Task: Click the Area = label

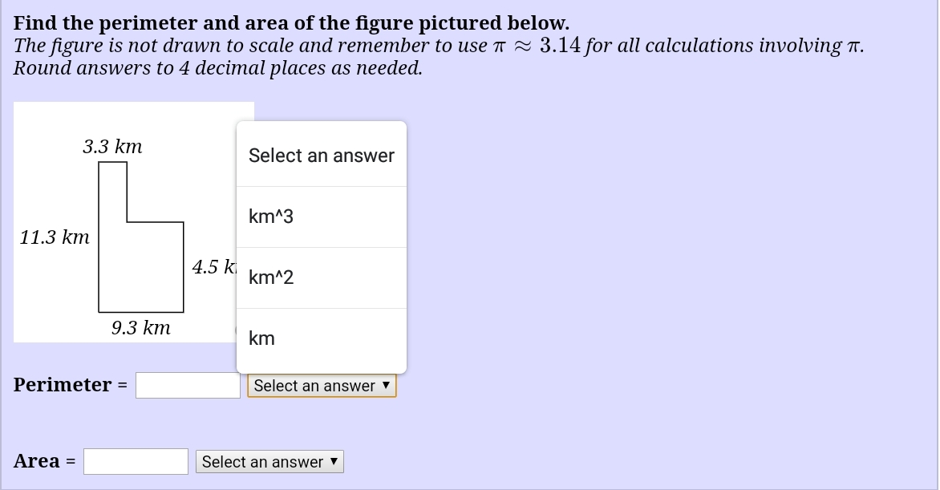Action: [38, 461]
